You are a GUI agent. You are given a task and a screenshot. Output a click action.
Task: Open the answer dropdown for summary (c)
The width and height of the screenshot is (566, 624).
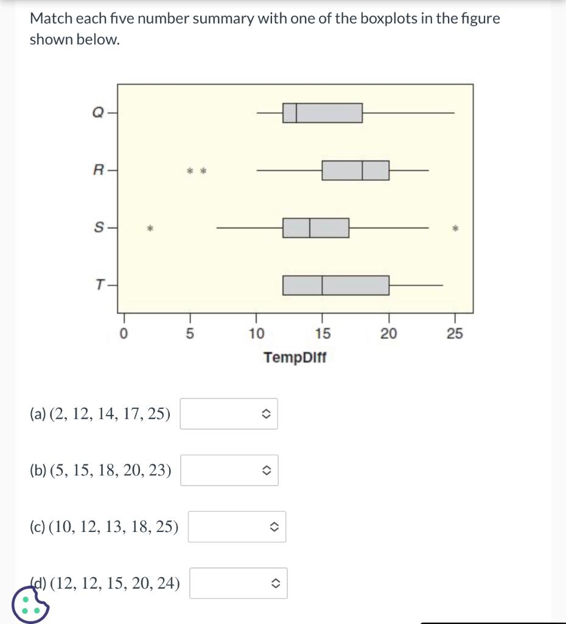point(237,526)
